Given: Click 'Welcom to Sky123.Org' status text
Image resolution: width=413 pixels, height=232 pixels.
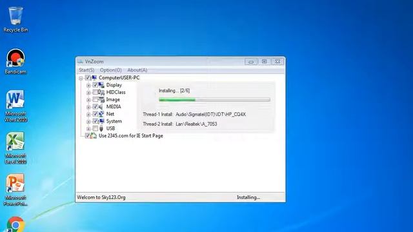Looking at the screenshot, I should (x=101, y=197).
